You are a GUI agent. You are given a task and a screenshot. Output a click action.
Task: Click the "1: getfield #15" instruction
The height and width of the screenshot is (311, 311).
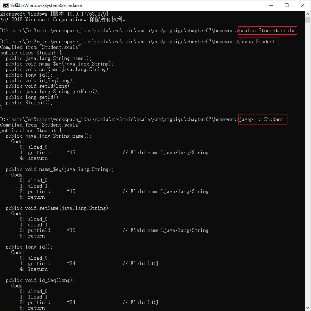click(x=48, y=153)
